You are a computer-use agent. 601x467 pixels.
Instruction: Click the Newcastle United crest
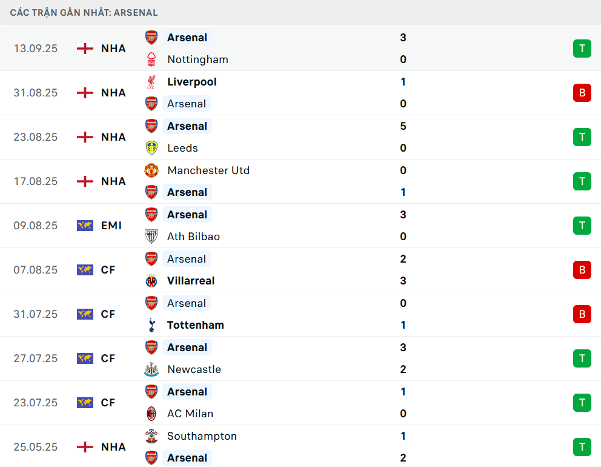pyautogui.click(x=151, y=369)
